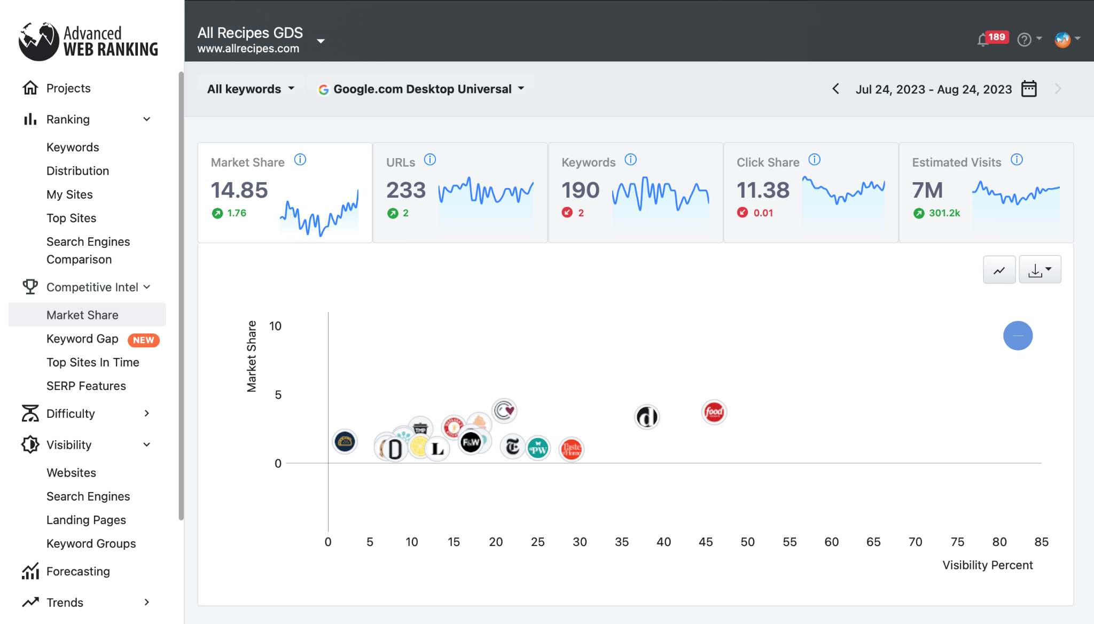Image resolution: width=1094 pixels, height=624 pixels.
Task: Click the info icon next to Click Share
Action: click(814, 159)
